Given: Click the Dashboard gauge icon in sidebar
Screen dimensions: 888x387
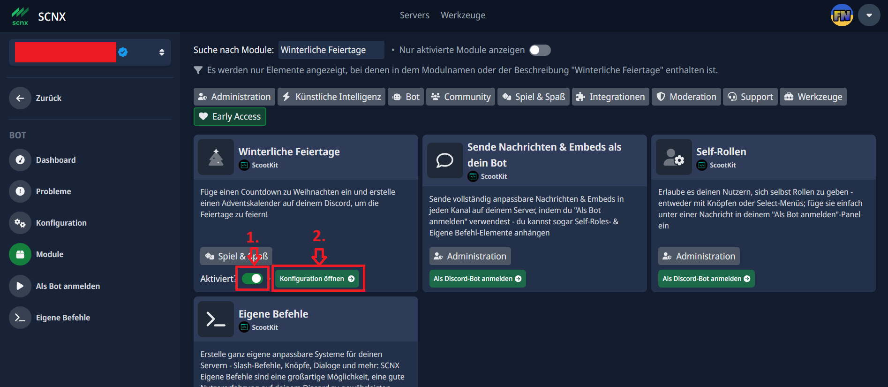Looking at the screenshot, I should click(20, 160).
